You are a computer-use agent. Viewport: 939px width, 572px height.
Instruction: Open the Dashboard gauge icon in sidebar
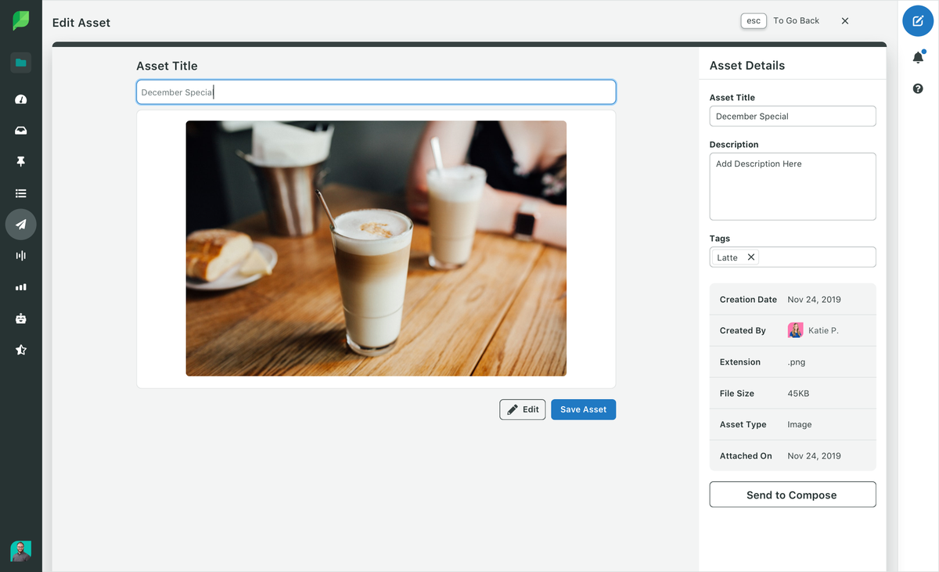click(x=21, y=99)
